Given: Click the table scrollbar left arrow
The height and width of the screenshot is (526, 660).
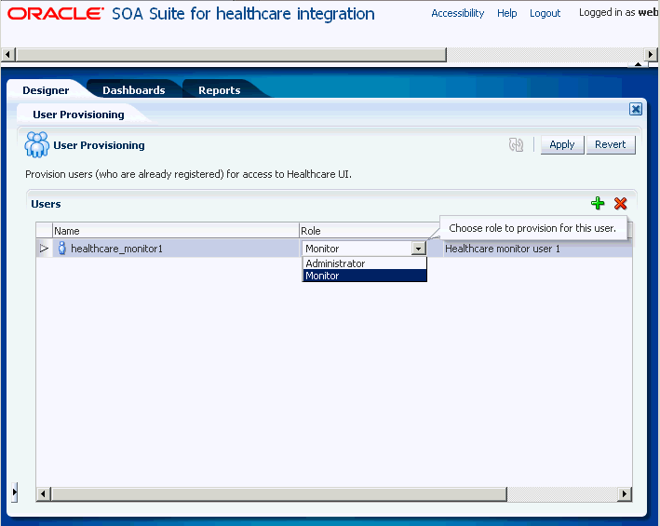Looking at the screenshot, I should pos(43,493).
